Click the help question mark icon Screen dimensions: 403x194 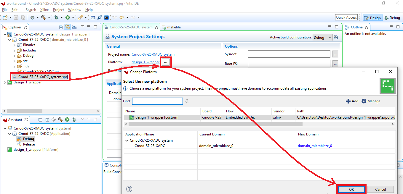(129, 189)
